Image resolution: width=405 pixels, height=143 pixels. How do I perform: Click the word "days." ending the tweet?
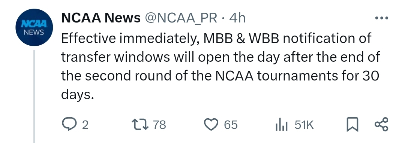coord(77,95)
